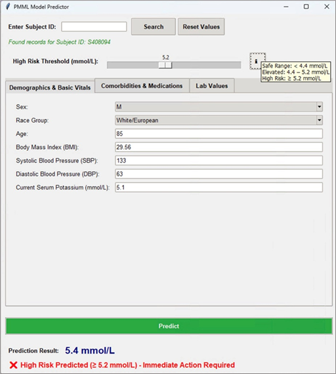This screenshot has height=374, width=336.
Task: Click the 5.4 mmol/L prediction result
Action: tap(90, 350)
